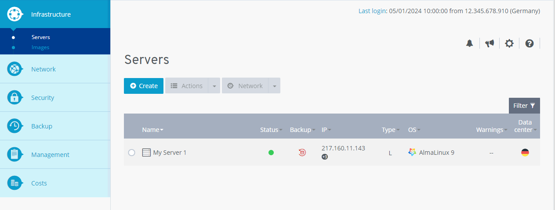Open the Status column filter dropdown
555x210 pixels.
281,130
